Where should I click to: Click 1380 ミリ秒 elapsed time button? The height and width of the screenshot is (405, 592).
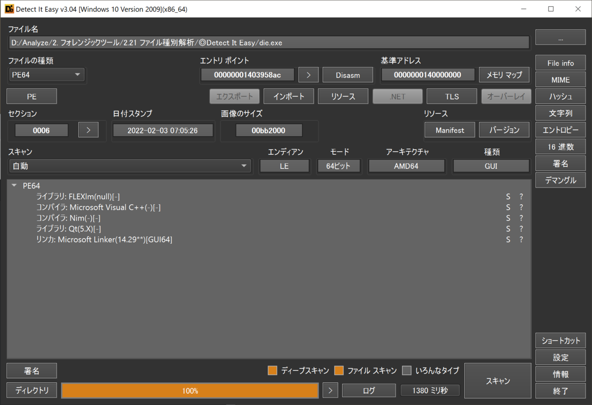coord(430,391)
